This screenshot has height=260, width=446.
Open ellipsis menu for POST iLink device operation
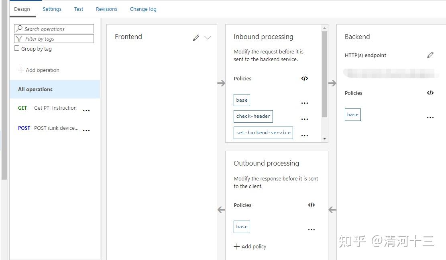click(86, 130)
